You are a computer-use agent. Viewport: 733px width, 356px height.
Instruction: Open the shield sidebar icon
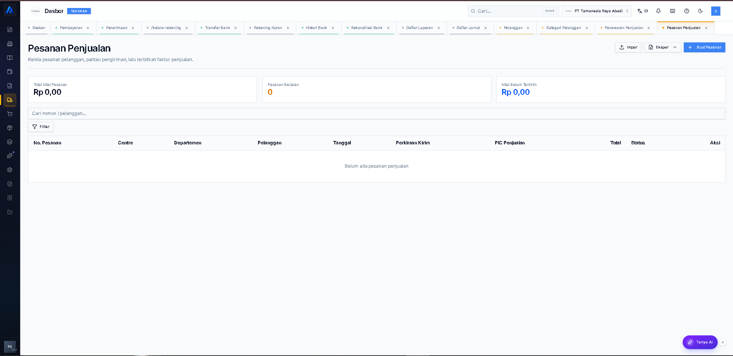pyautogui.click(x=10, y=184)
